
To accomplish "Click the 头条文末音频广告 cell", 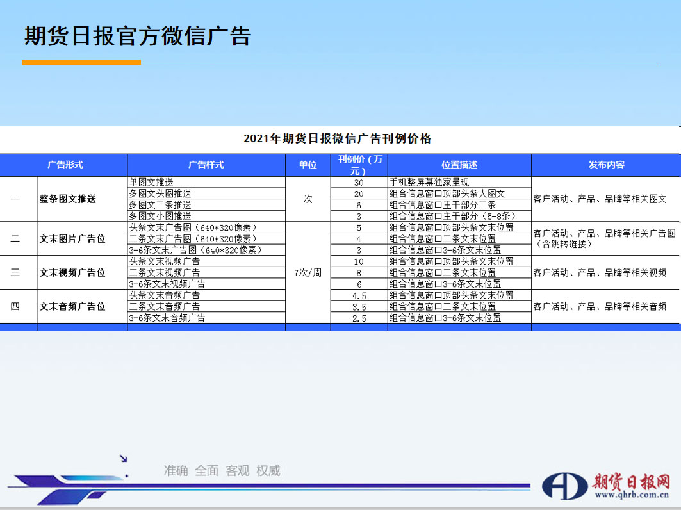I will point(165,295).
